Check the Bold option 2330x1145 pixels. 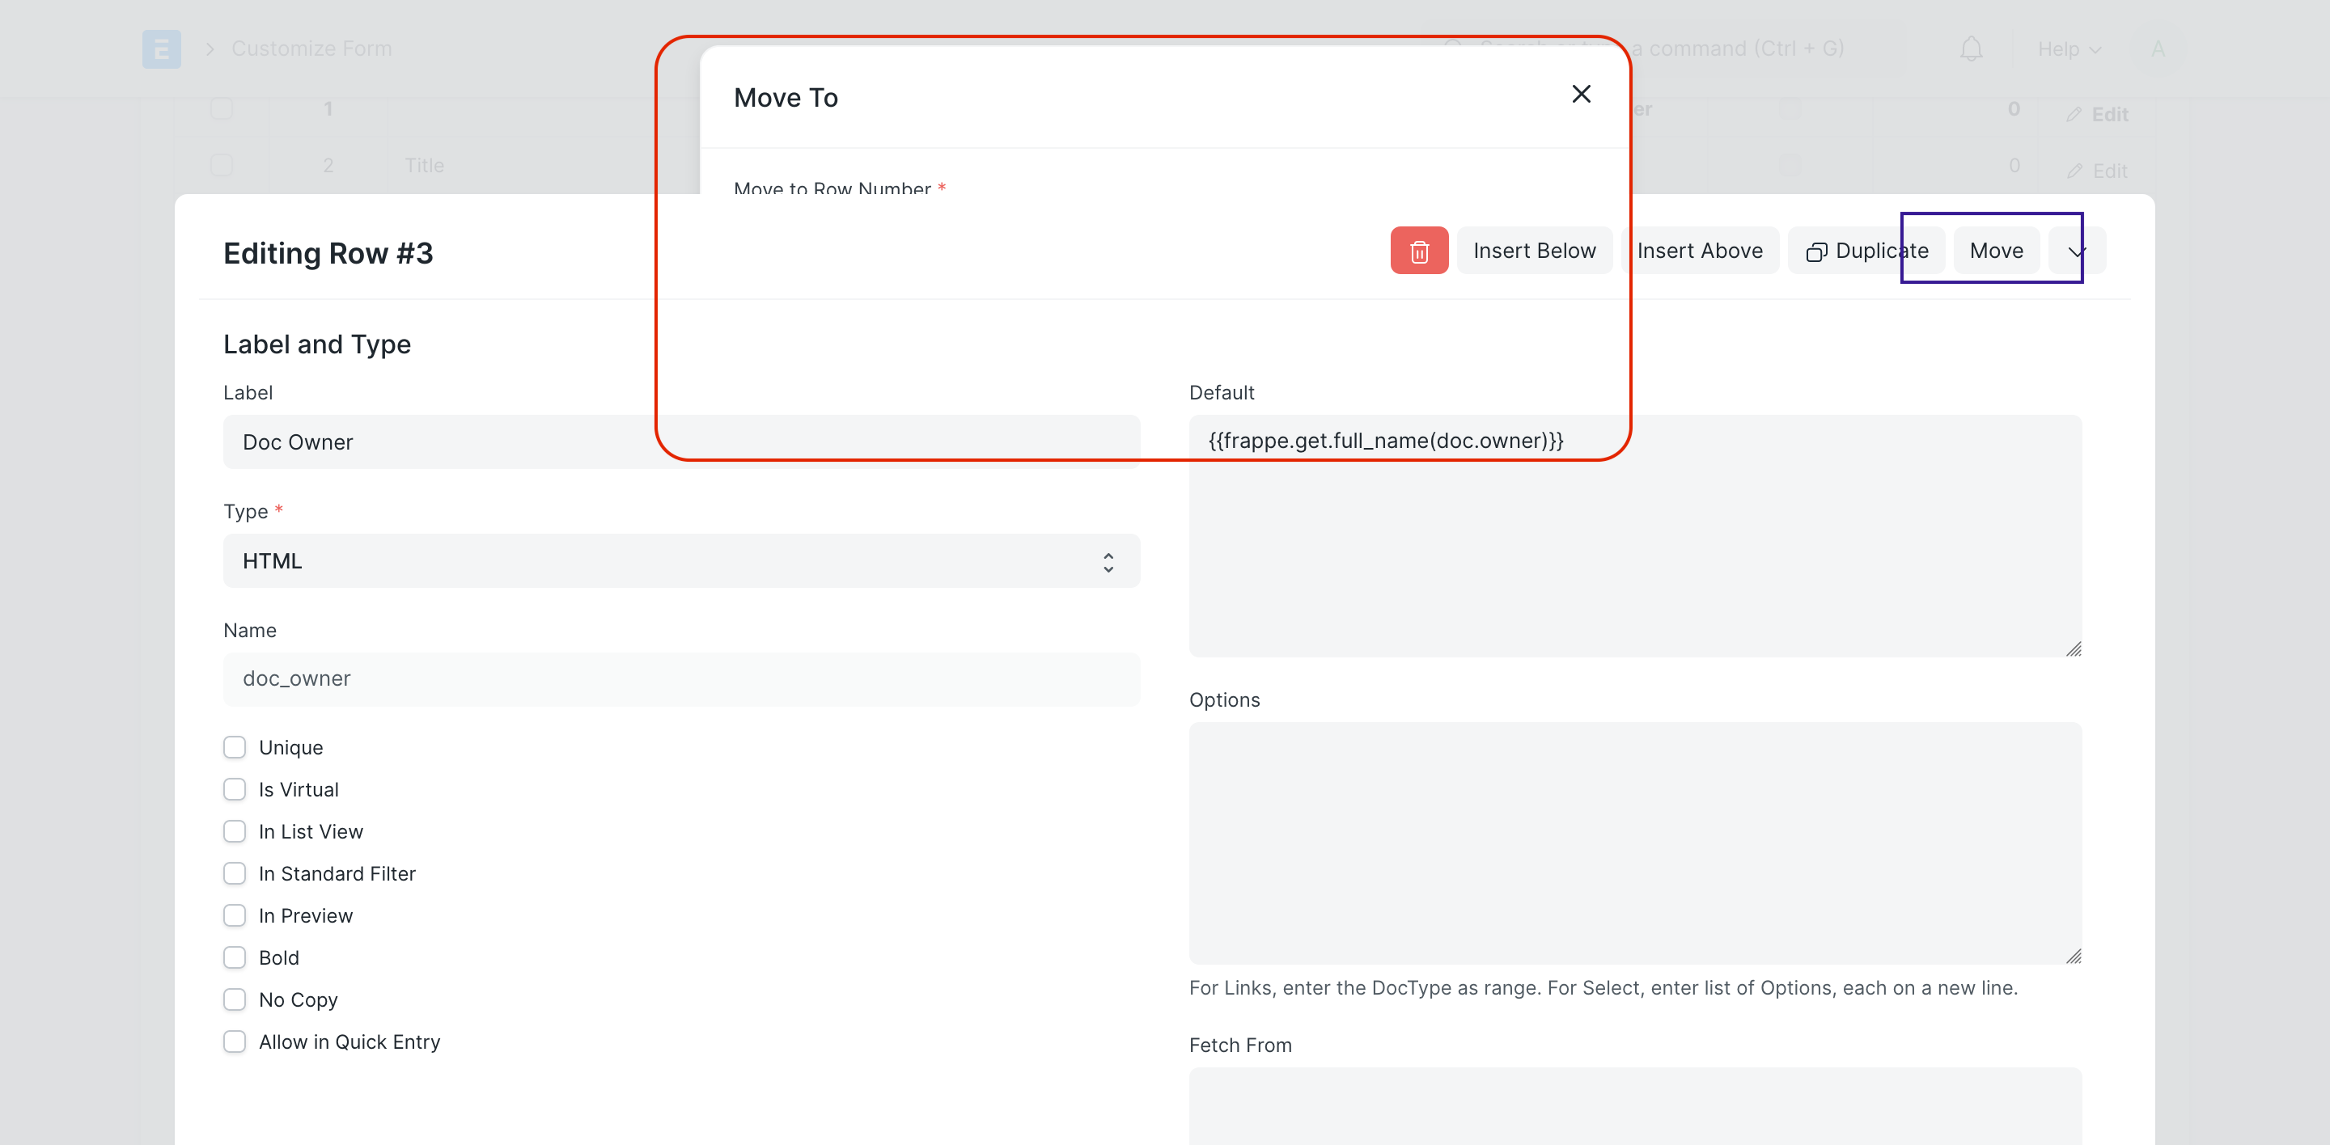click(235, 957)
